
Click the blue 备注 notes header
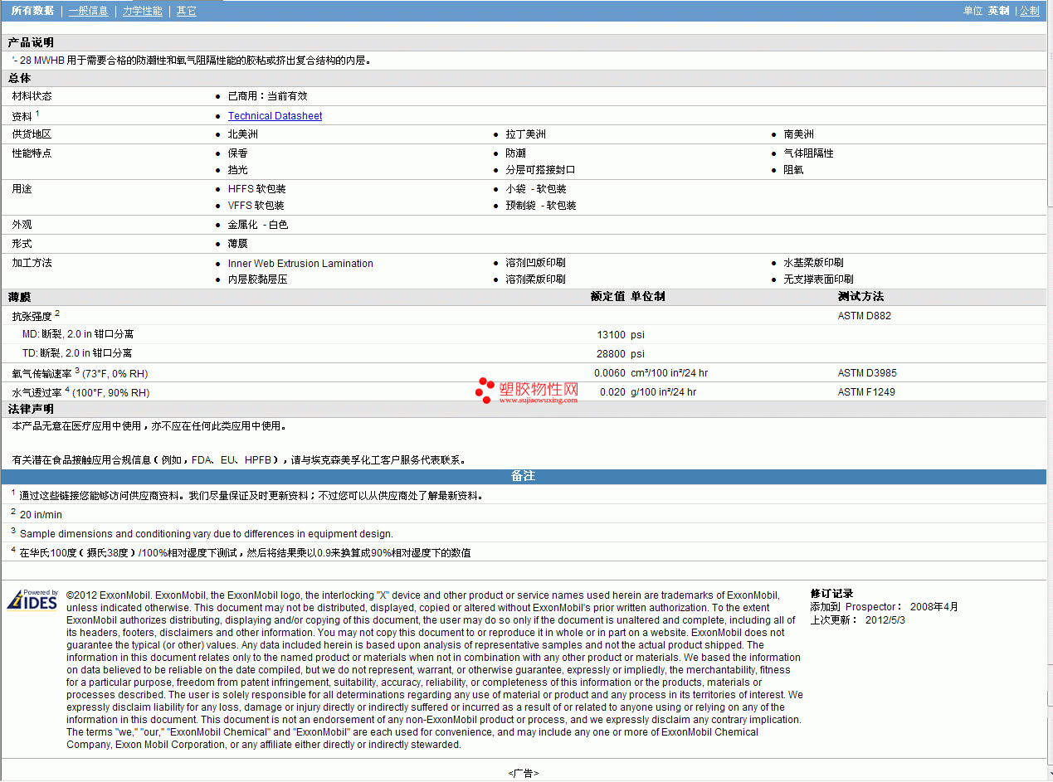(x=523, y=476)
